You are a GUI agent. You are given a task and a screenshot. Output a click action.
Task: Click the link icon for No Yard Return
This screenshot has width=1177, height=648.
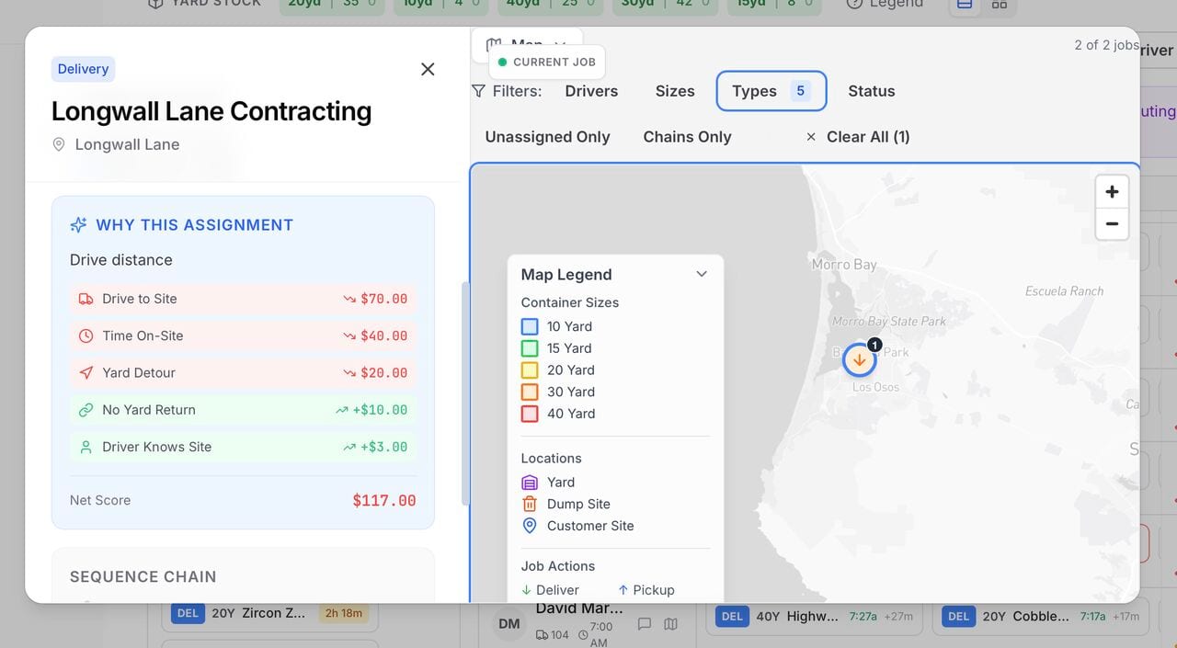click(86, 410)
